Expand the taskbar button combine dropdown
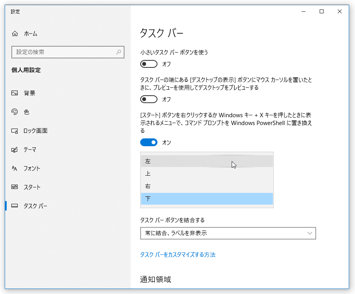Screen dimensions: 355x294 [228, 233]
